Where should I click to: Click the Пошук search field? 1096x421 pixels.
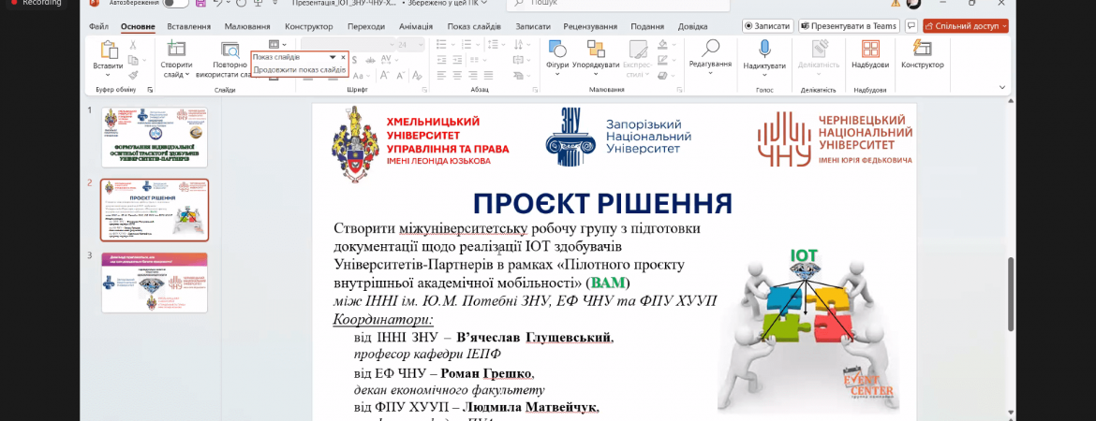tap(618, 4)
